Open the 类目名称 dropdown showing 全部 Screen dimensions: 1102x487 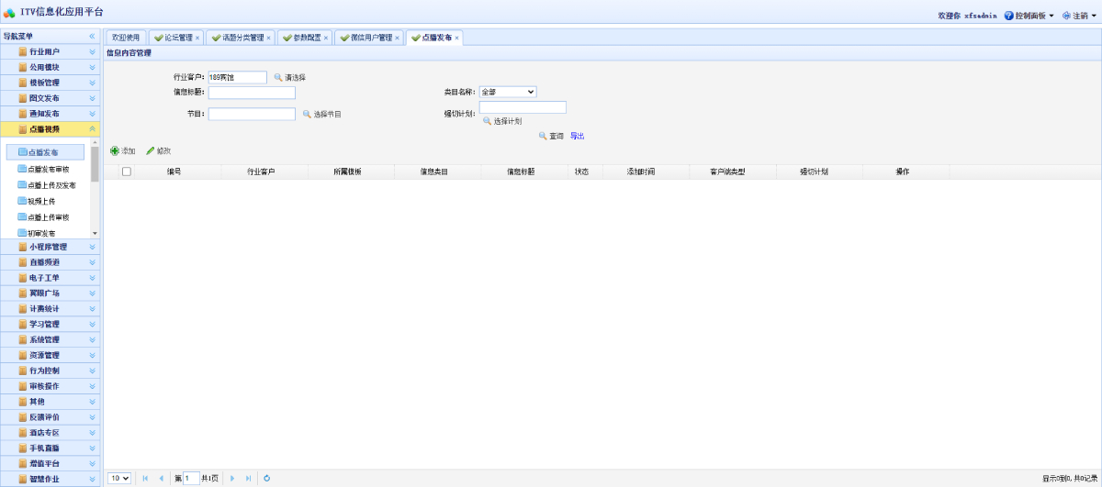508,92
